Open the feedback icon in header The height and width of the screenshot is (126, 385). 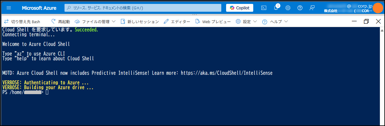(312, 8)
